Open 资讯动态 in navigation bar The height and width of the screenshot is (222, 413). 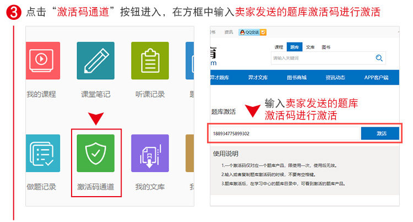335,78
